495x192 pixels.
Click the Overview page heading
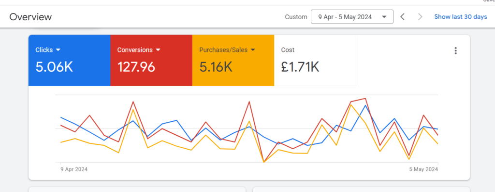[30, 17]
